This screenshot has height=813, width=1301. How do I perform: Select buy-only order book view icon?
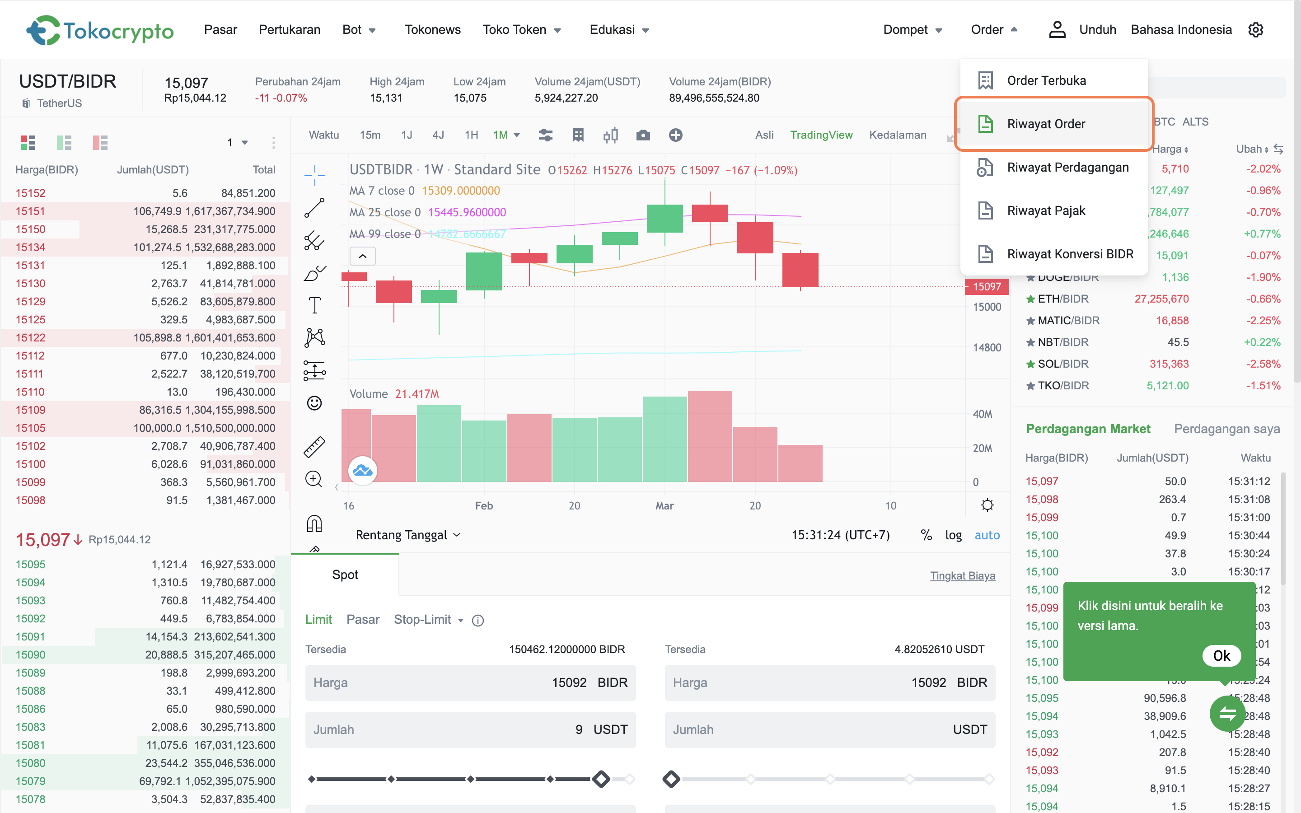tap(64, 142)
